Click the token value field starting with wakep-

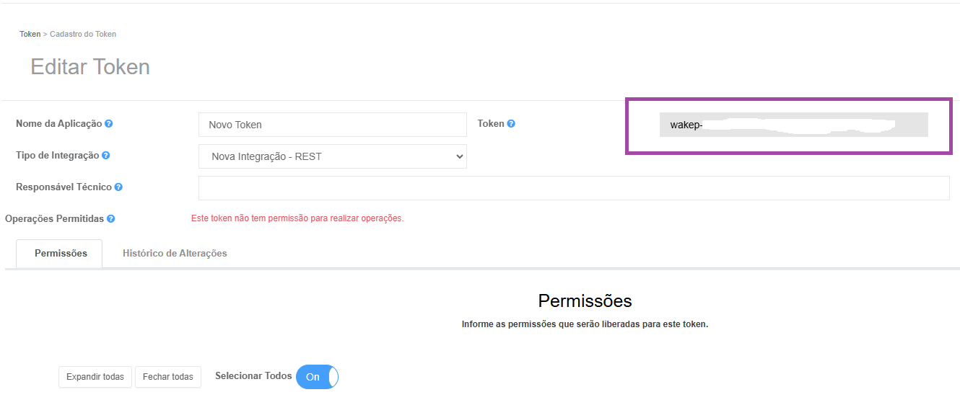793,125
